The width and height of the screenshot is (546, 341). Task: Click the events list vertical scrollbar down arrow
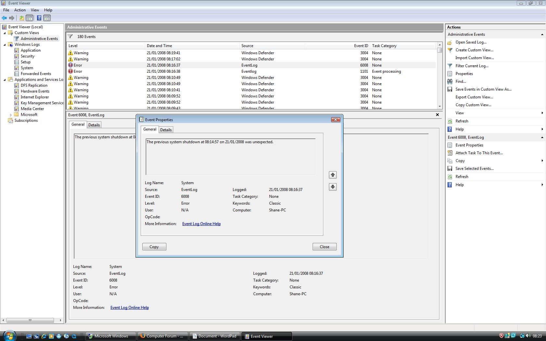tap(440, 106)
